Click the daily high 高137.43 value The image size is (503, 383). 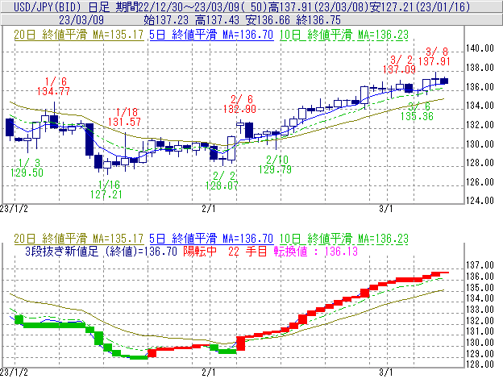click(x=217, y=20)
